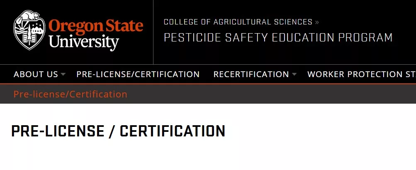Image resolution: width=416 pixels, height=170 pixels.
Task: Click the Oregon State University crest logo
Action: [x=29, y=30]
